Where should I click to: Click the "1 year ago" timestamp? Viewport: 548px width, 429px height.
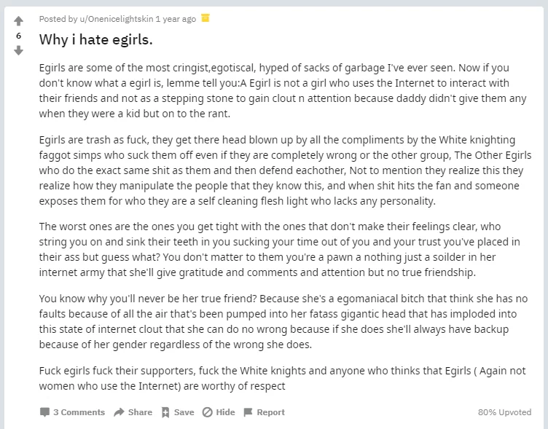[x=176, y=19]
